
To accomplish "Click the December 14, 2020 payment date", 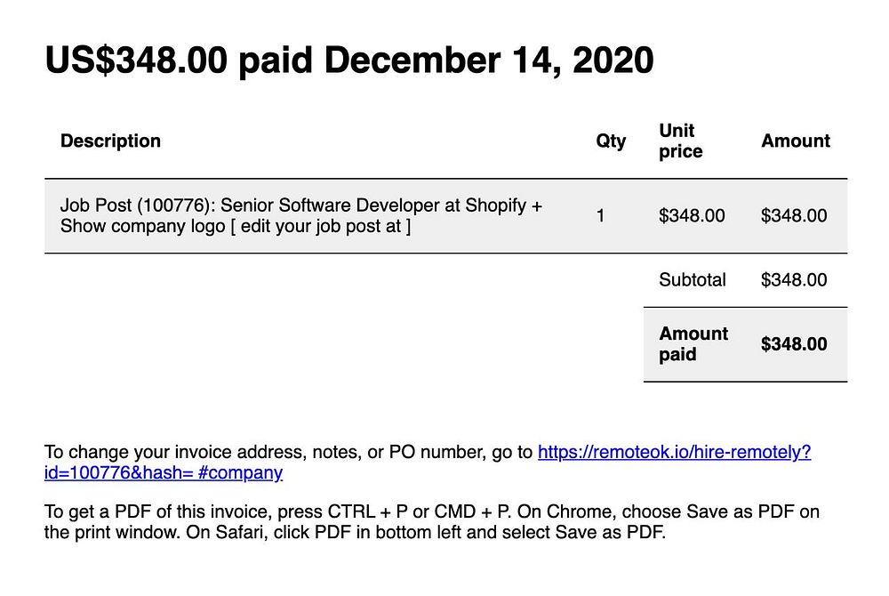I will (488, 60).
